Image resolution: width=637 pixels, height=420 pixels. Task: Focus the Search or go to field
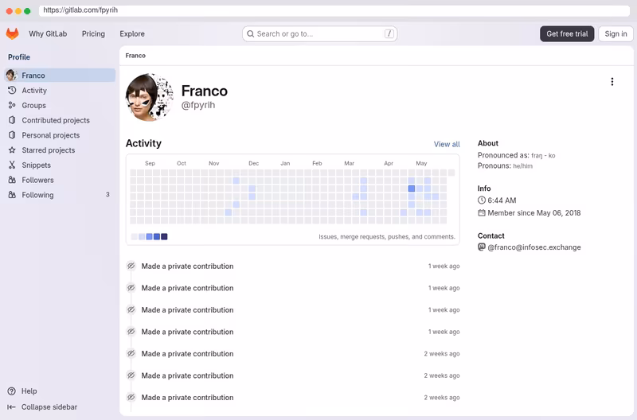tap(320, 33)
